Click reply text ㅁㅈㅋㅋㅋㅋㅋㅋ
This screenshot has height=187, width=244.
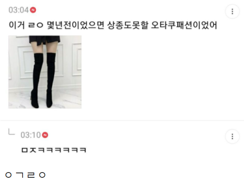(54, 150)
